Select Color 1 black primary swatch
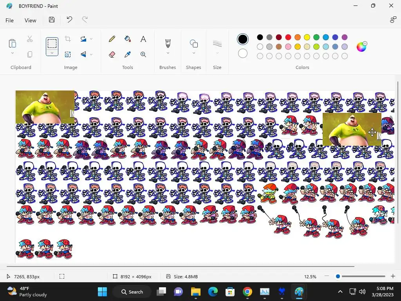 [x=243, y=39]
